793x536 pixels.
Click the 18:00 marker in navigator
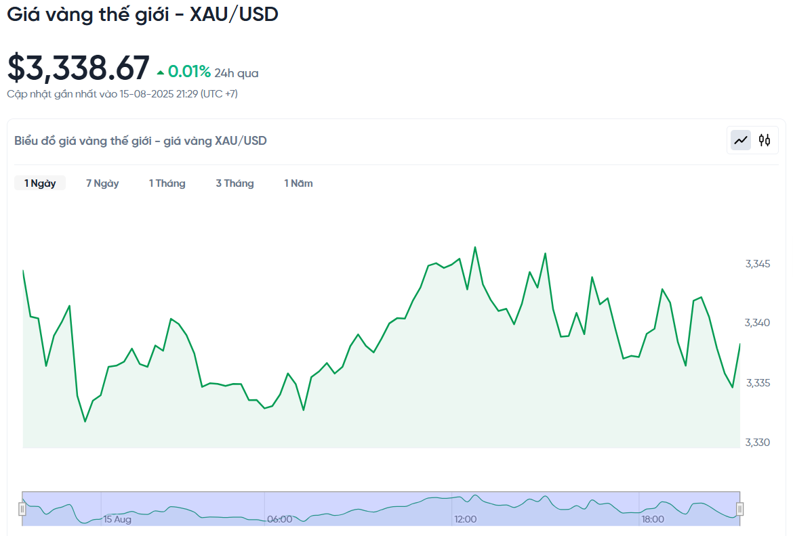653,519
